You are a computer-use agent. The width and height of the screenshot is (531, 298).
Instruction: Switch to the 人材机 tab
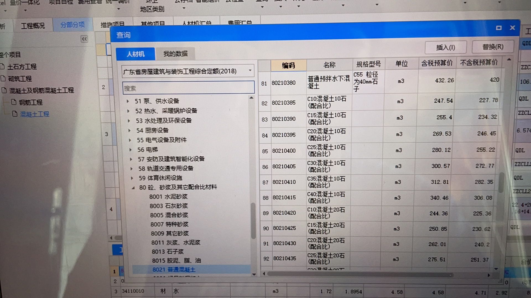136,54
